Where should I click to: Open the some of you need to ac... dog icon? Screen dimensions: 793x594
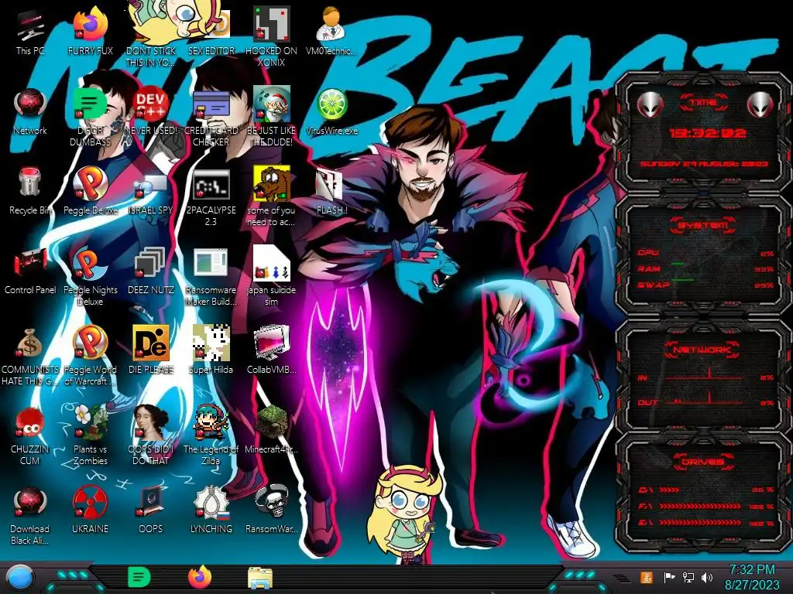(271, 197)
